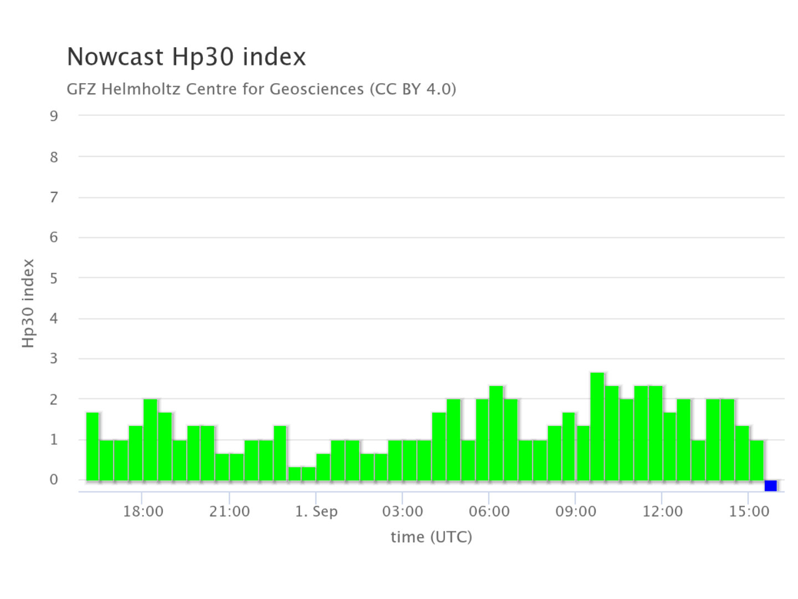The image size is (798, 599).
Task: Click the 21:00 time axis label
Action: coord(229,511)
